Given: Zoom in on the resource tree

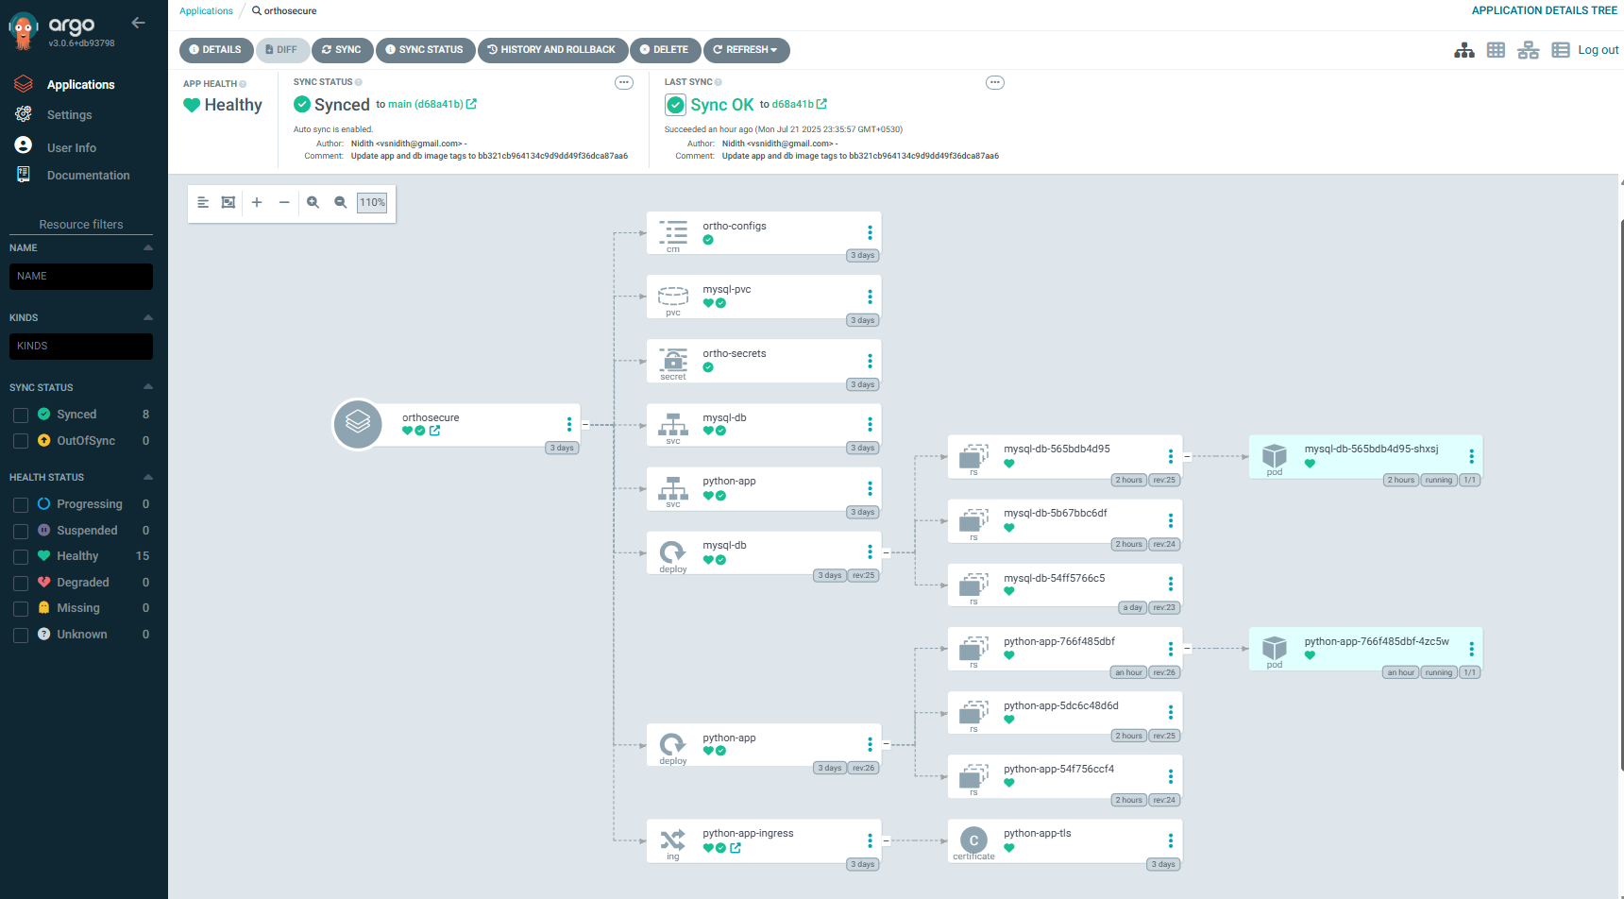Looking at the screenshot, I should [x=313, y=202].
